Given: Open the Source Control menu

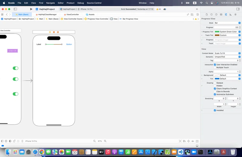Looking at the screenshot, I should pyautogui.click(x=94, y=3).
